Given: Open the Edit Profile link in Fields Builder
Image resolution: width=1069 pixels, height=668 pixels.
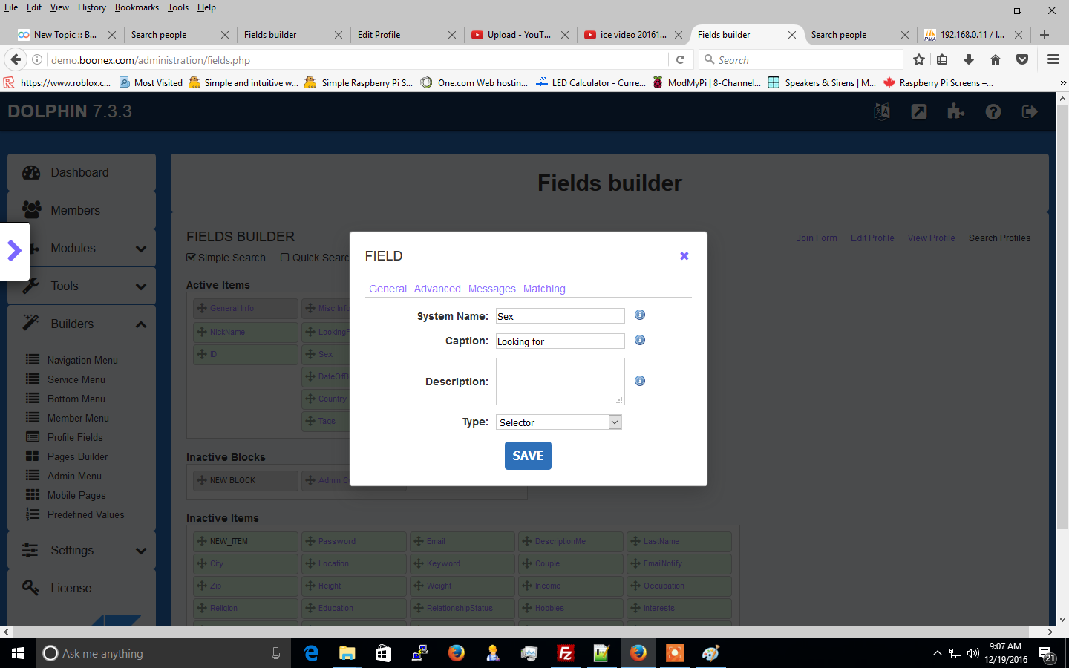Looking at the screenshot, I should click(x=872, y=238).
